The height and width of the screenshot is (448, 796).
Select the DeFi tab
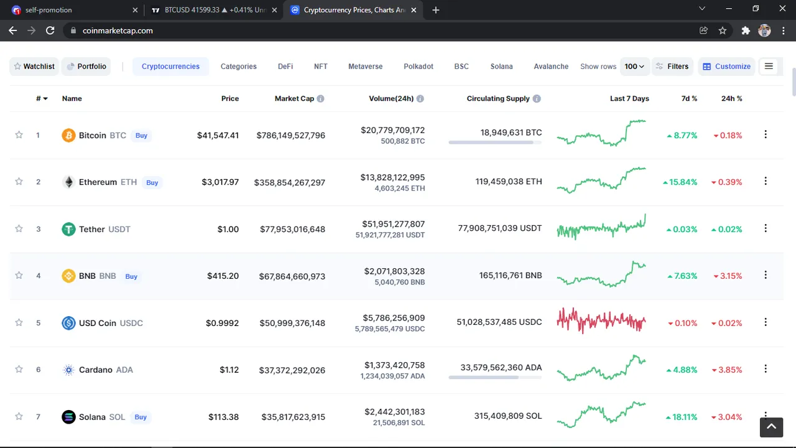pos(285,67)
